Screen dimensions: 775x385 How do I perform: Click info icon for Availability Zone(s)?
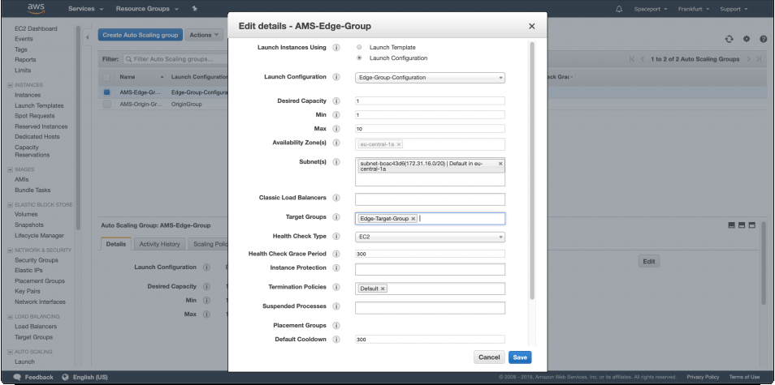tap(336, 143)
